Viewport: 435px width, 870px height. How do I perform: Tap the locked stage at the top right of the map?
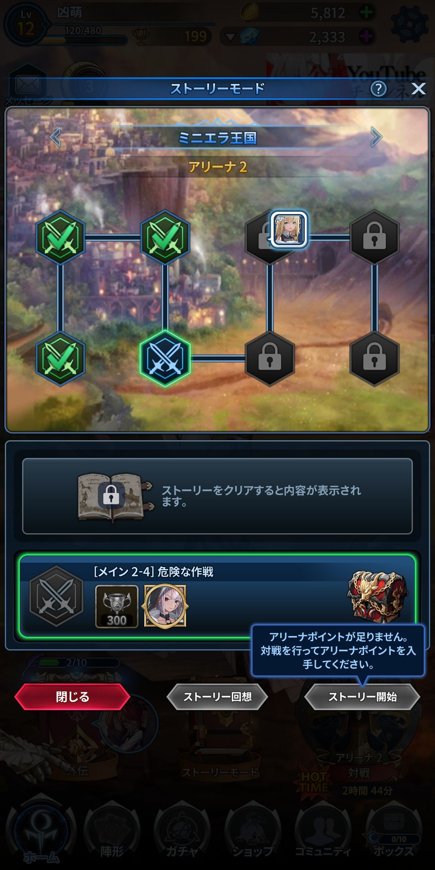pos(375,238)
